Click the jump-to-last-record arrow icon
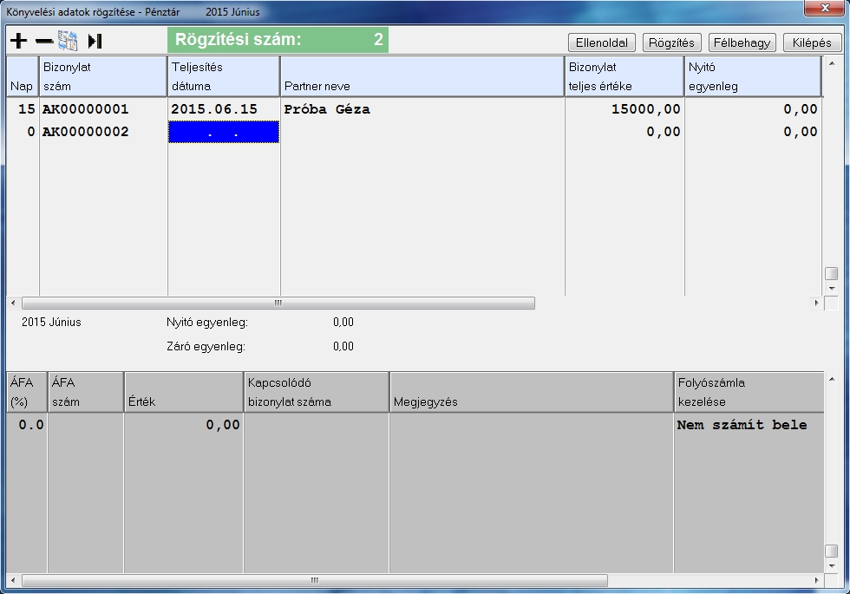This screenshot has width=850, height=594. pyautogui.click(x=95, y=41)
